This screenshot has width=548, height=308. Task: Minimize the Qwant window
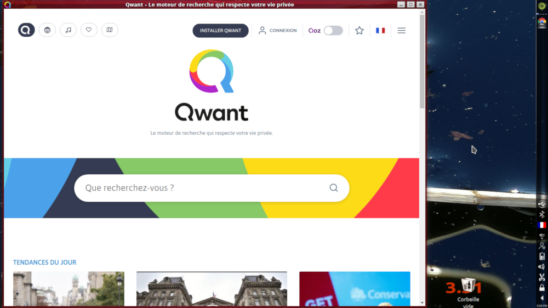401,4
